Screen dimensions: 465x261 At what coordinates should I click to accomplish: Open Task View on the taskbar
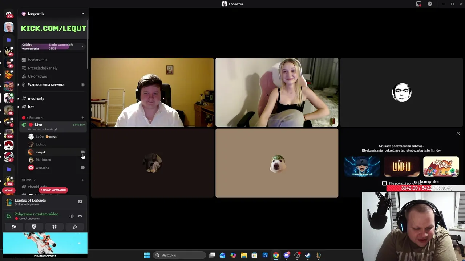pos(212,255)
